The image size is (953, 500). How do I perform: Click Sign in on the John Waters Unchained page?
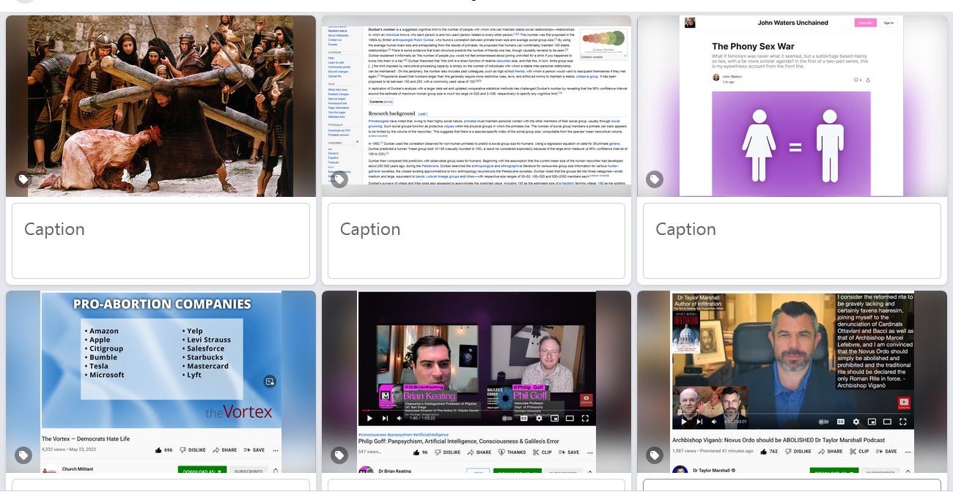(889, 23)
